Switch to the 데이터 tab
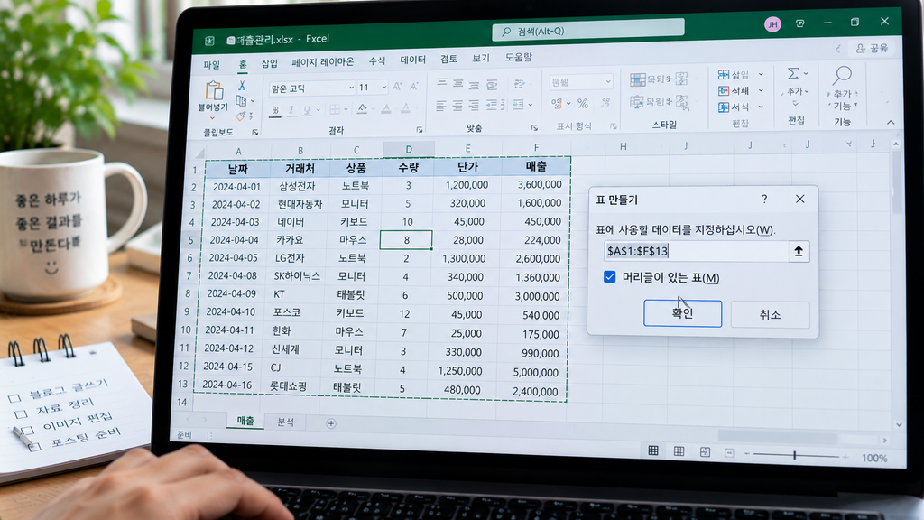Viewport: 924px width, 520px height. point(412,60)
